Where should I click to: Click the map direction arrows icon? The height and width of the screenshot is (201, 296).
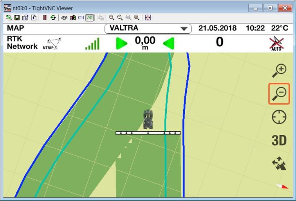point(279,163)
